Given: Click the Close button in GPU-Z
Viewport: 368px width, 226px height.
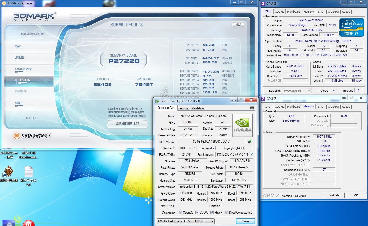Looking at the screenshot, I should (245, 221).
